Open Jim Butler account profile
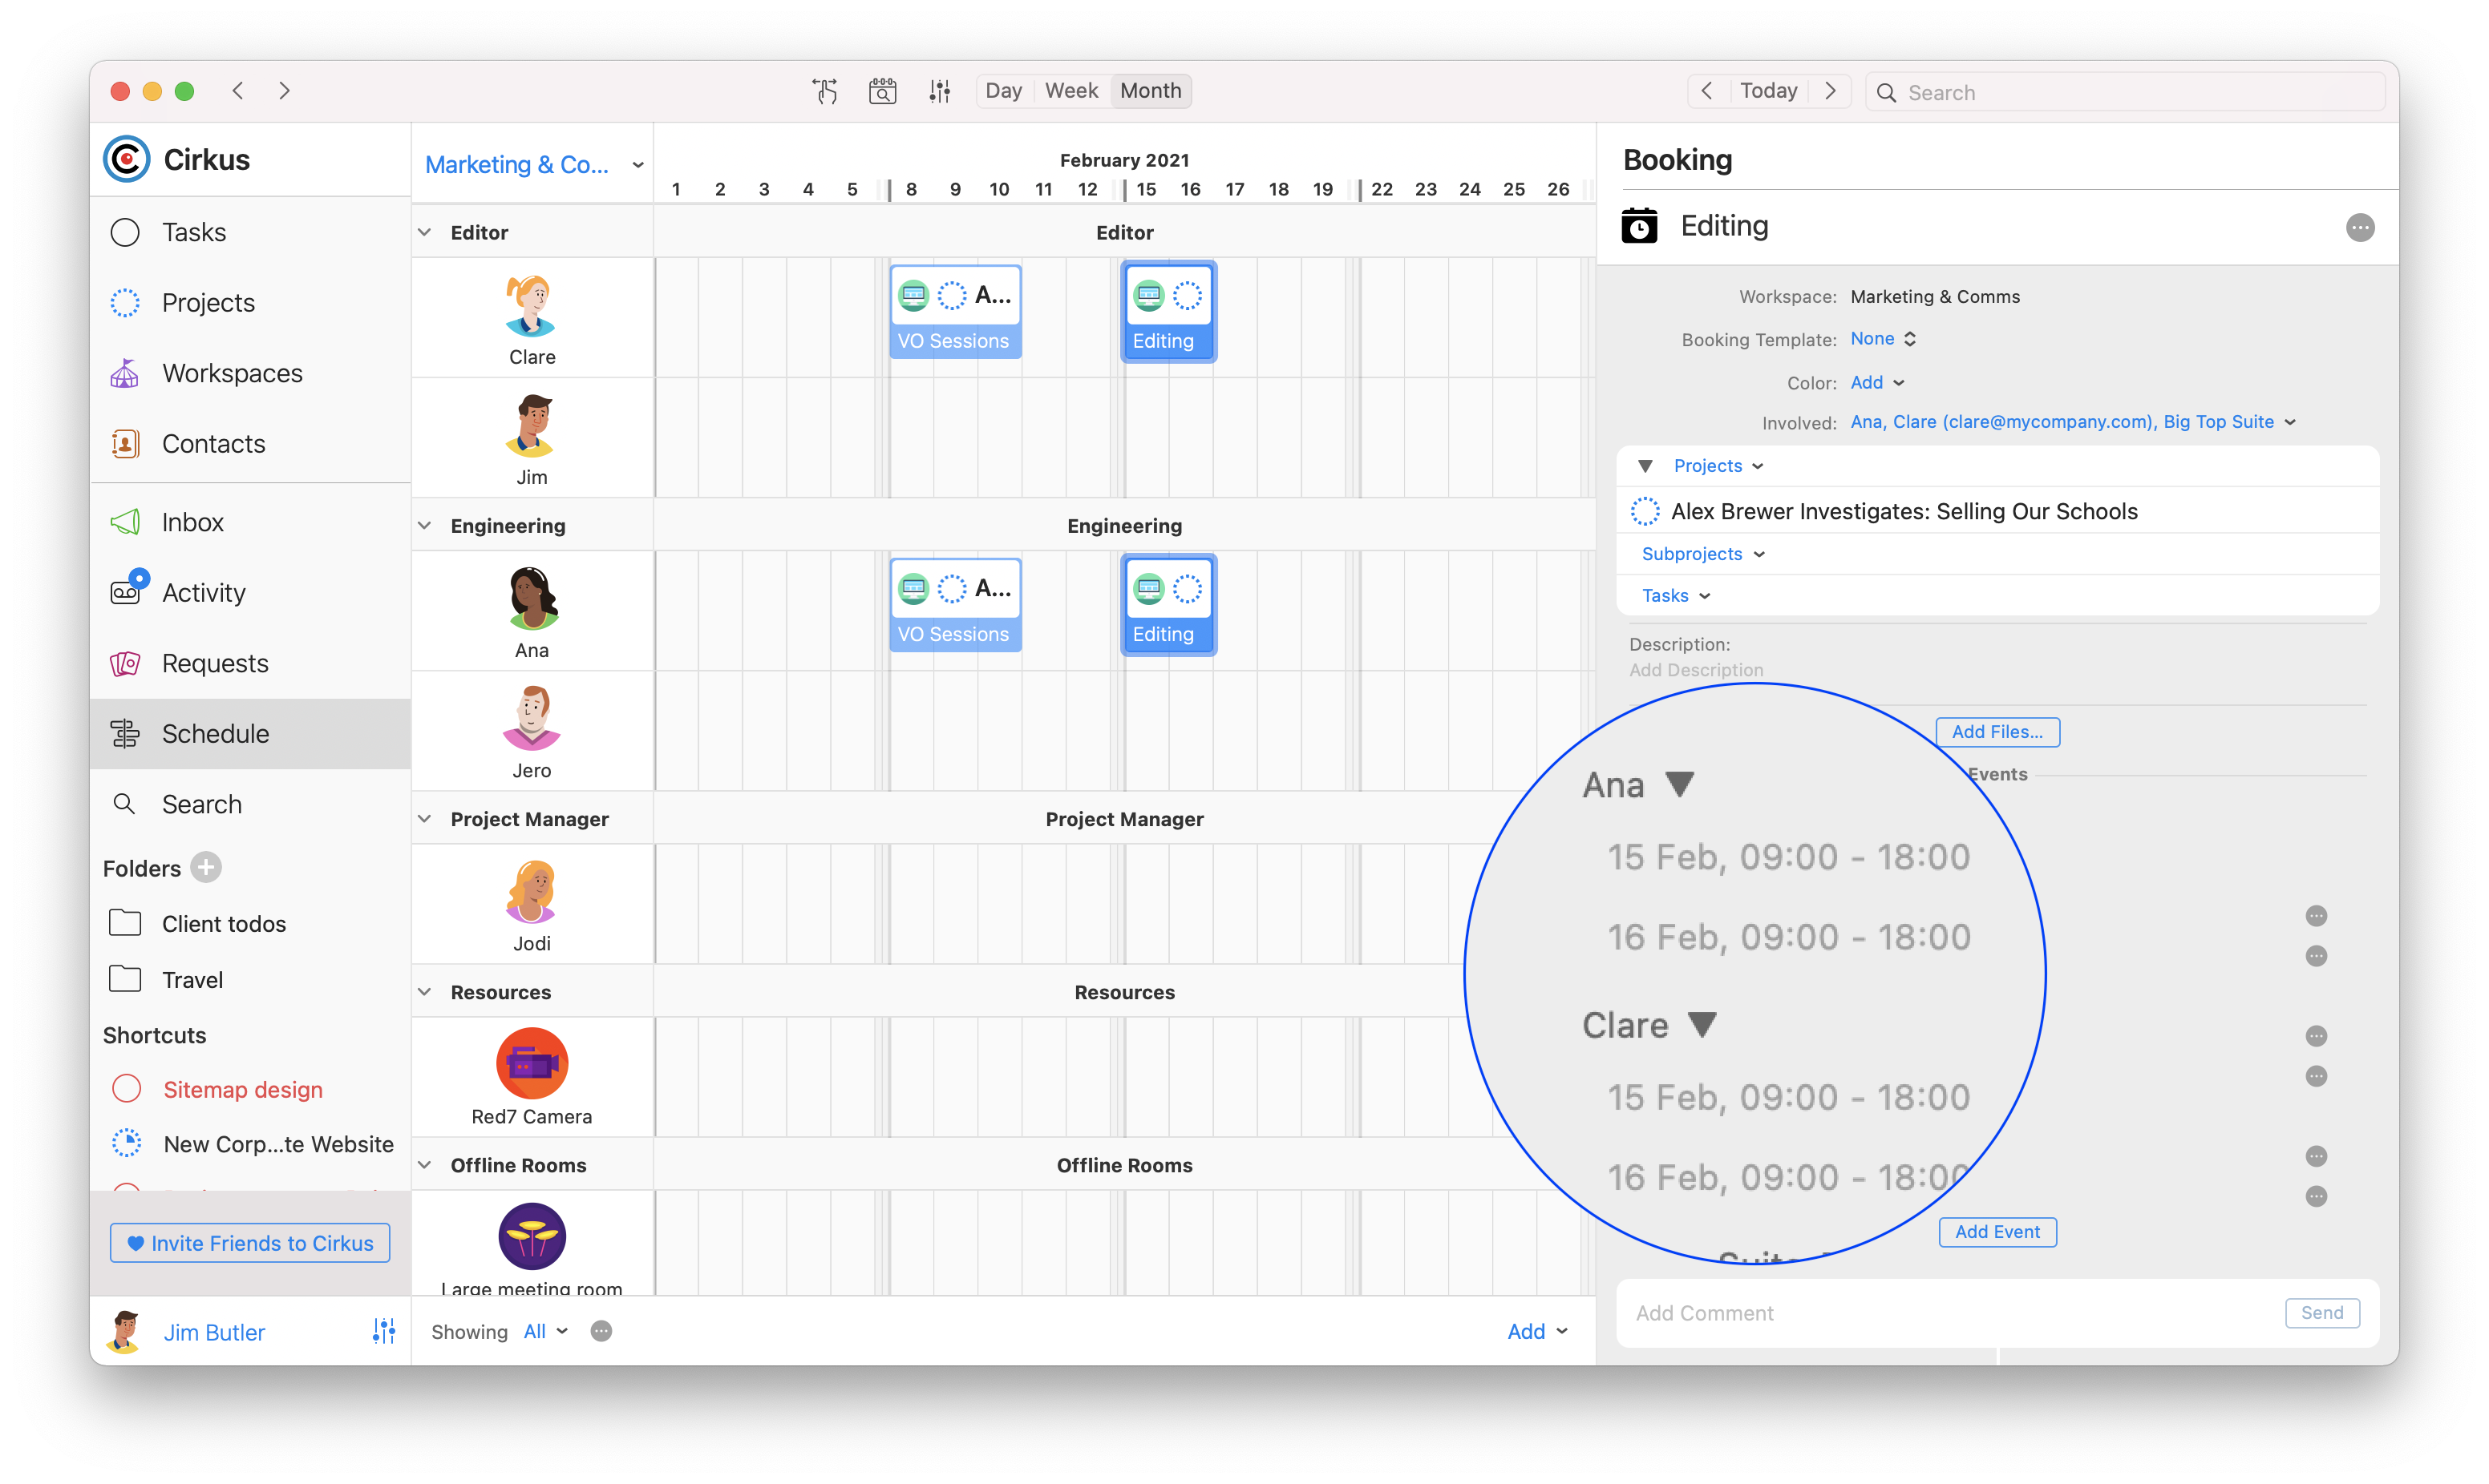 pyautogui.click(x=214, y=1333)
